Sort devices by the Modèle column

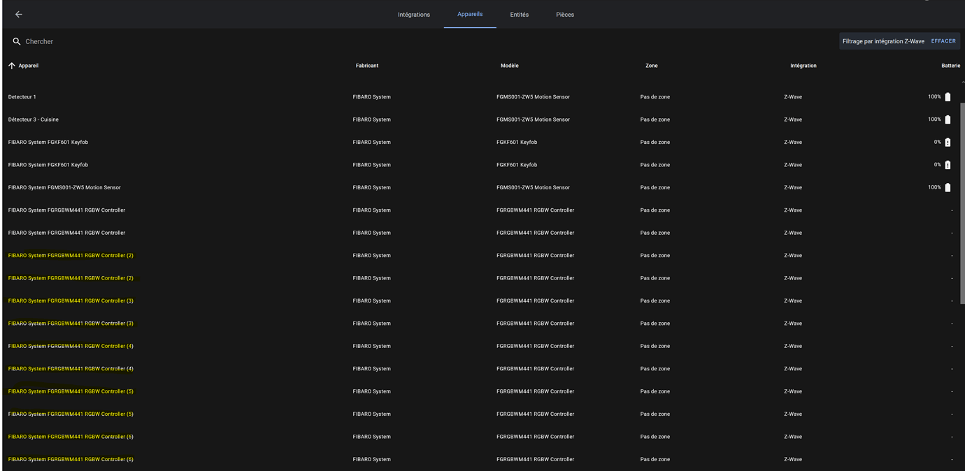tap(509, 65)
